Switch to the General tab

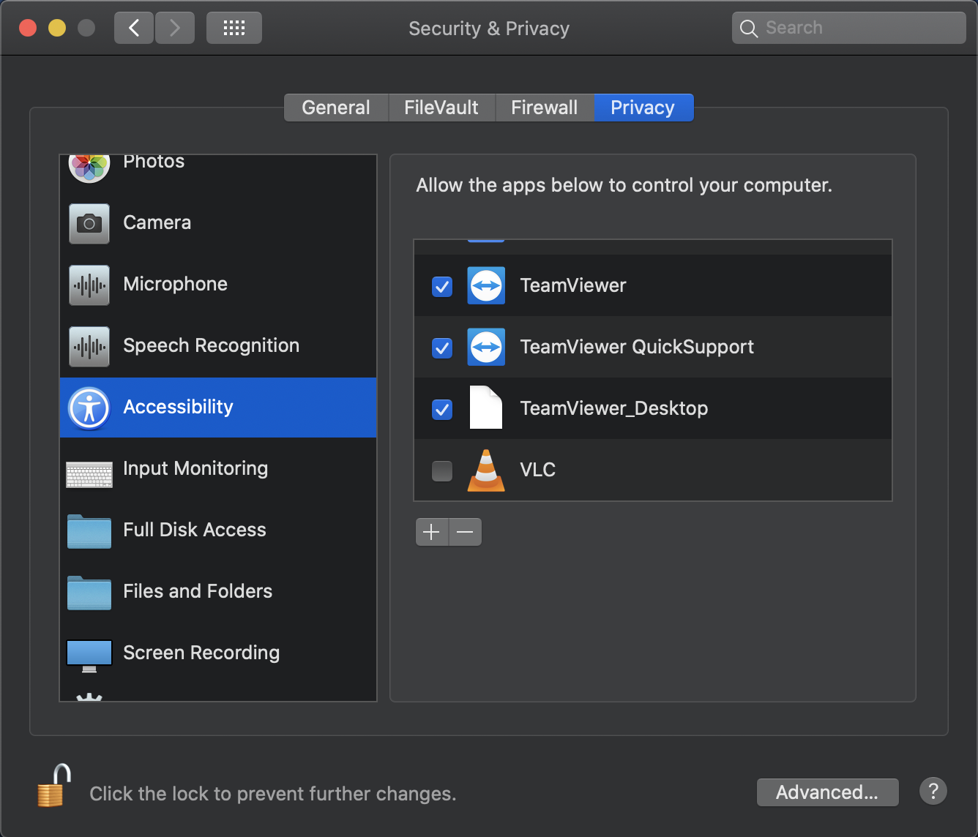coord(336,108)
